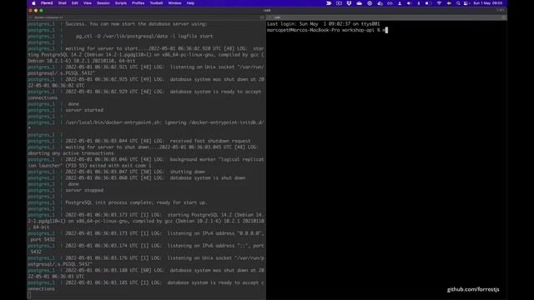Select the right pane zsh tab
534x300 pixels.
click(x=386, y=17)
